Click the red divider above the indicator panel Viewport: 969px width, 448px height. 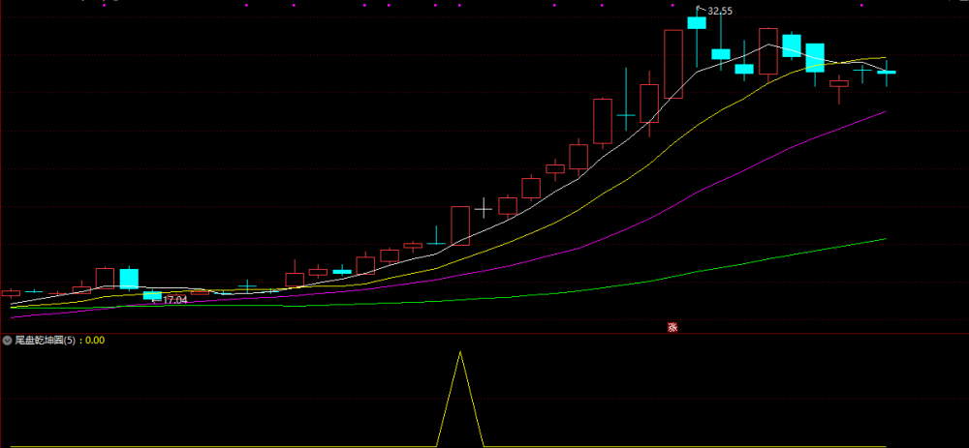(x=484, y=334)
